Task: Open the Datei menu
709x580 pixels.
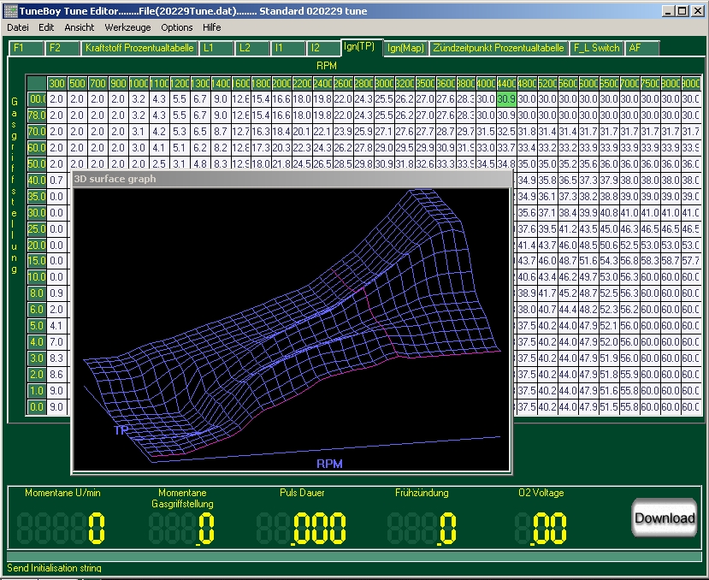Action: pyautogui.click(x=18, y=27)
